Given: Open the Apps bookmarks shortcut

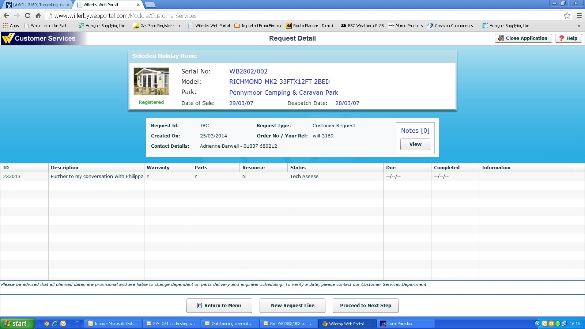Looking at the screenshot, I should point(11,26).
